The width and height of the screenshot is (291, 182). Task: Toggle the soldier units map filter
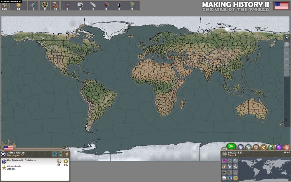click(x=230, y=161)
